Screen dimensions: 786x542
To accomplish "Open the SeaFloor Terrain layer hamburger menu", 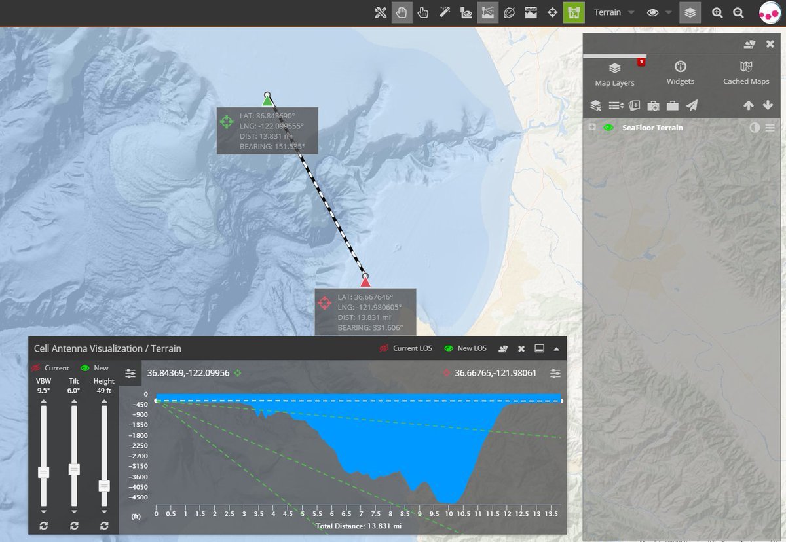I will tap(770, 128).
